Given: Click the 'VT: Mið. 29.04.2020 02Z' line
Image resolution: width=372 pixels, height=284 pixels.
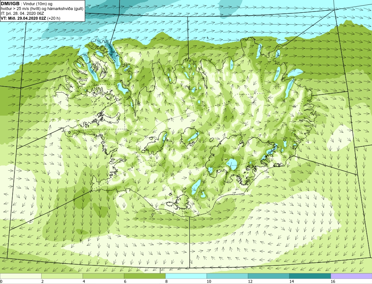Looking at the screenshot, I should tap(23, 18).
